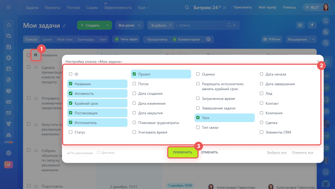Switch to the Календарь tab
This screenshot has width=335, height=189.
click(86, 39)
